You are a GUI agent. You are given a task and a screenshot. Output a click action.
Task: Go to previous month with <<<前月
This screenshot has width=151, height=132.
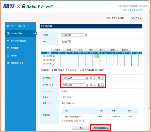point(57,50)
